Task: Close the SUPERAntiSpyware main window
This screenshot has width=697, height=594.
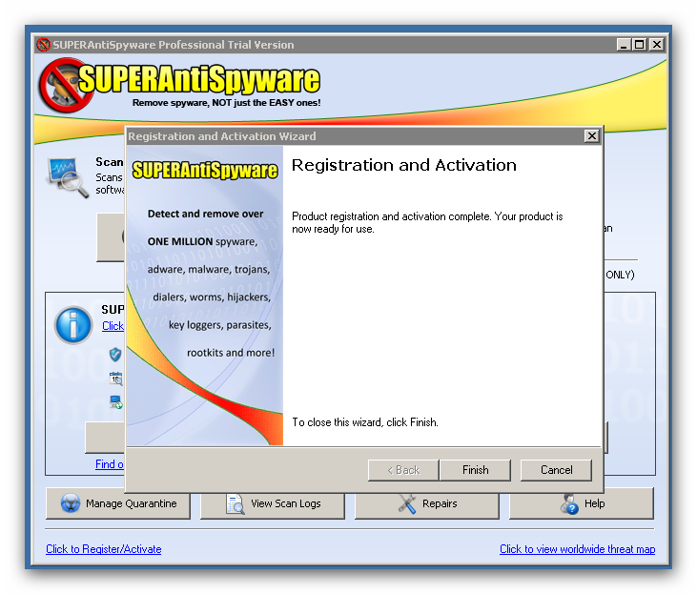Action: tap(657, 45)
